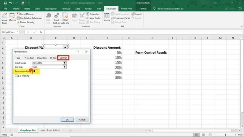Customize the Quick Access Toolbar dropdown

pos(29,3)
